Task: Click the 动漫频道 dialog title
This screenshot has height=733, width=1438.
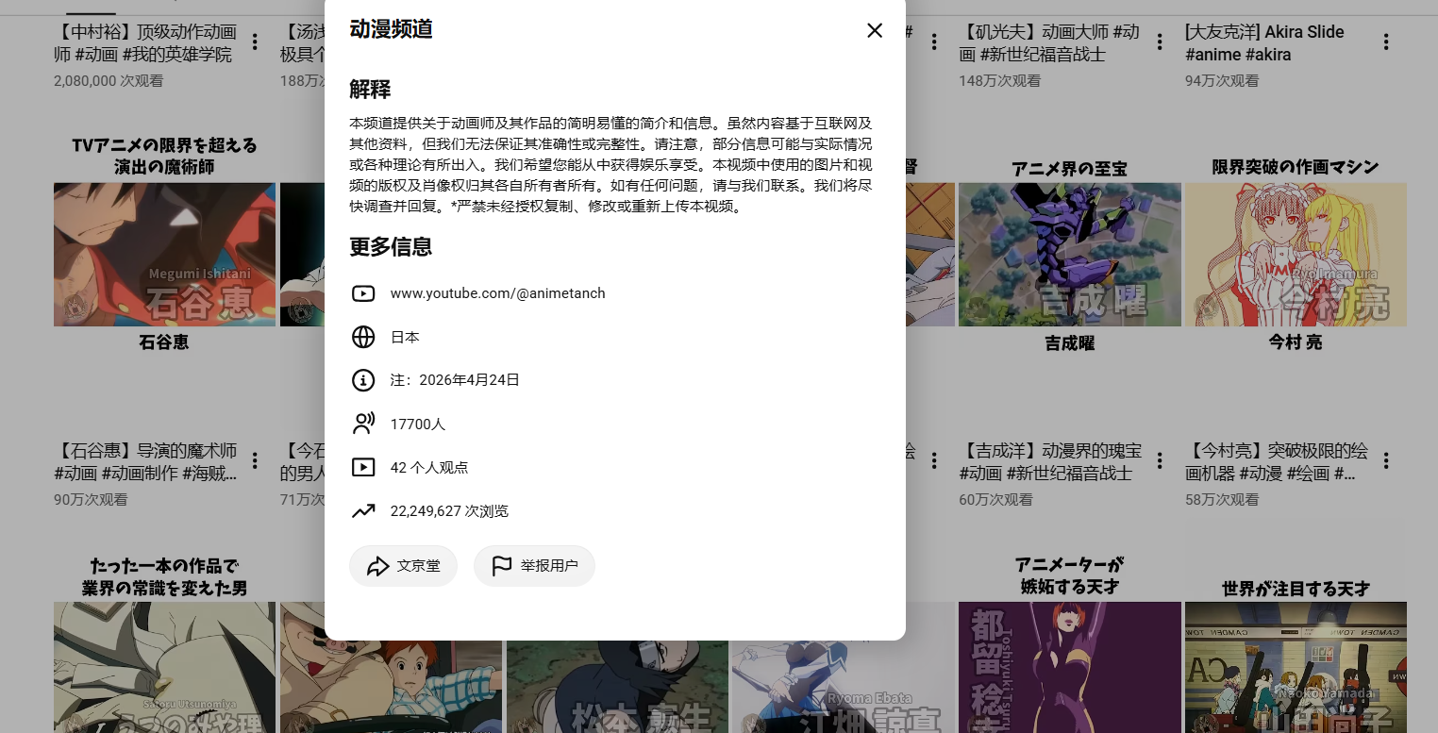Action: pyautogui.click(x=391, y=29)
